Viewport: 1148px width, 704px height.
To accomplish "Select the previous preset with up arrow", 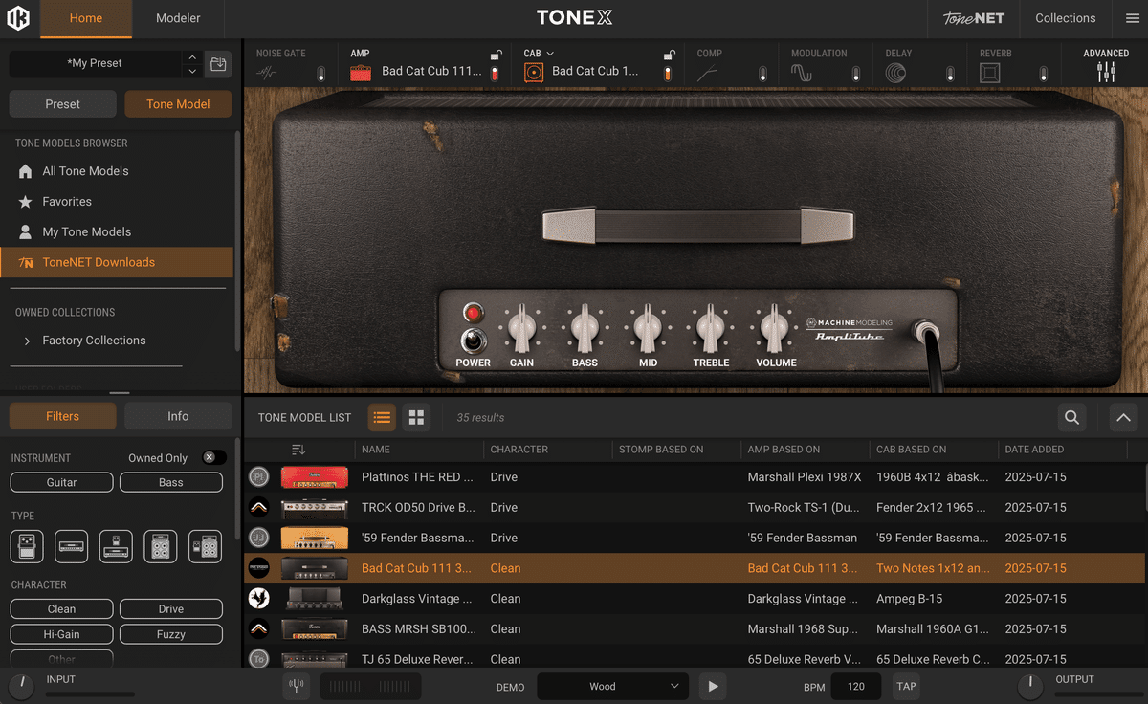I will (192, 57).
